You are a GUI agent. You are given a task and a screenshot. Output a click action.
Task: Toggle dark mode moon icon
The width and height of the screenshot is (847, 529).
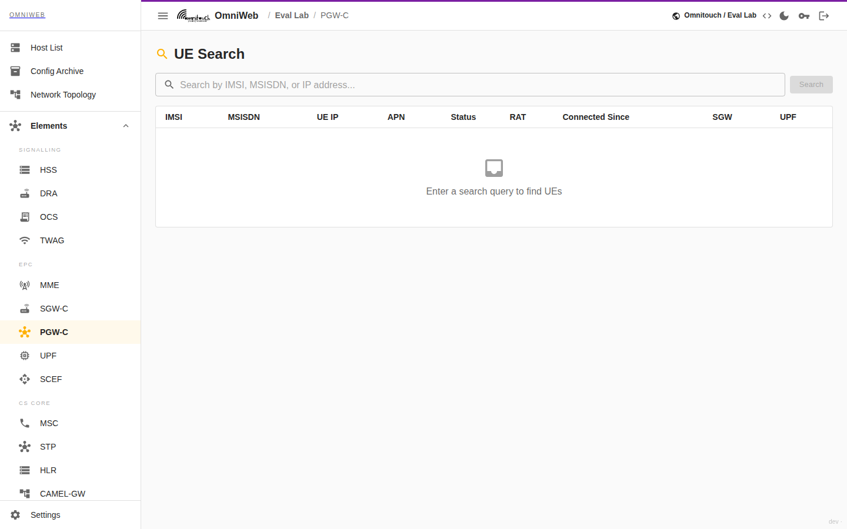[x=784, y=16]
